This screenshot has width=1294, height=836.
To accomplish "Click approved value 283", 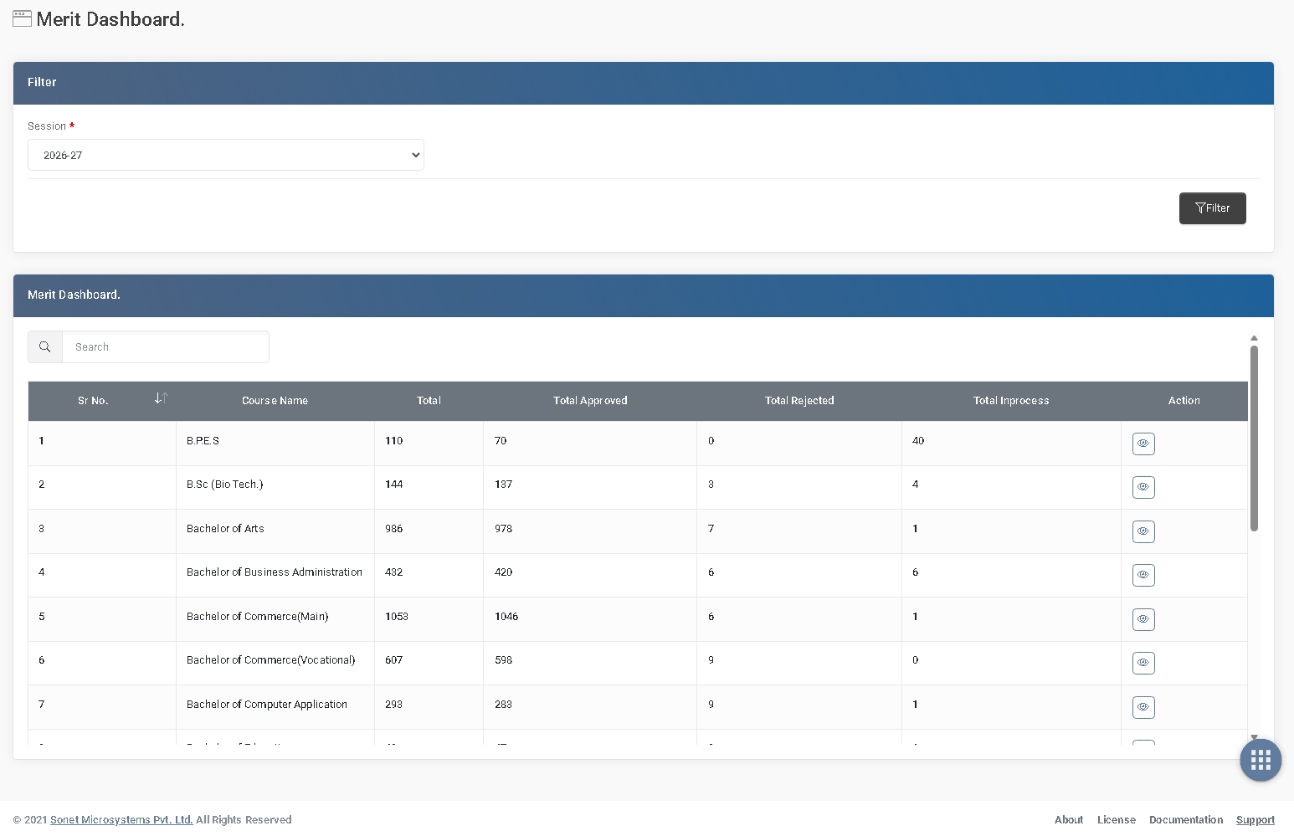I will (x=504, y=705).
